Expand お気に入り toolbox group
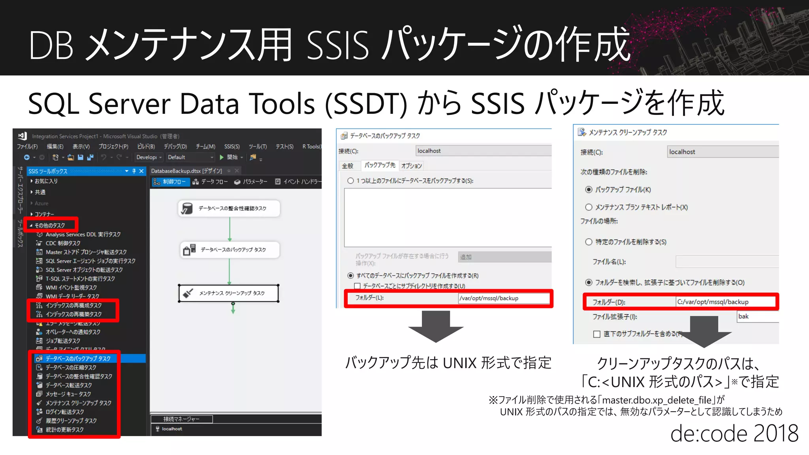 click(x=32, y=181)
